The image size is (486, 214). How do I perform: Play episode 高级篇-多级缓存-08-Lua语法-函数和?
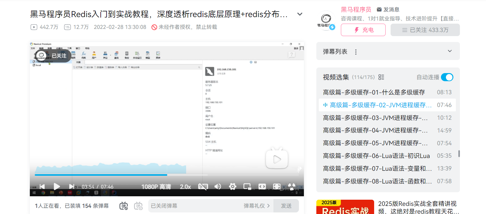pyautogui.click(x=387, y=181)
